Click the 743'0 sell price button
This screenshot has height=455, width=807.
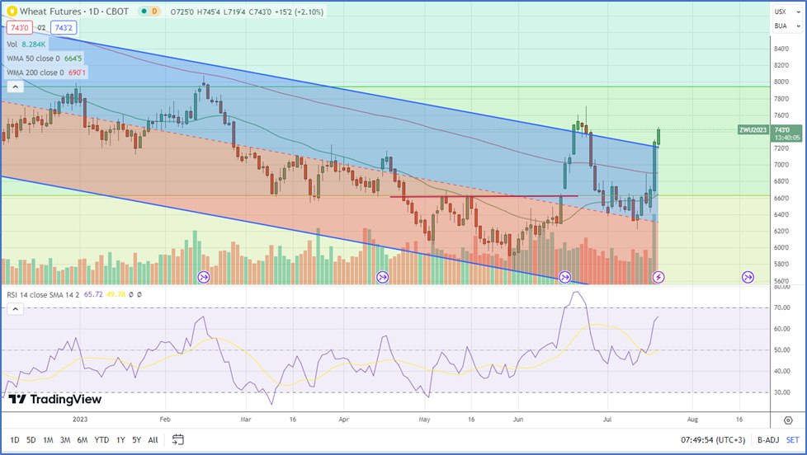[20, 28]
